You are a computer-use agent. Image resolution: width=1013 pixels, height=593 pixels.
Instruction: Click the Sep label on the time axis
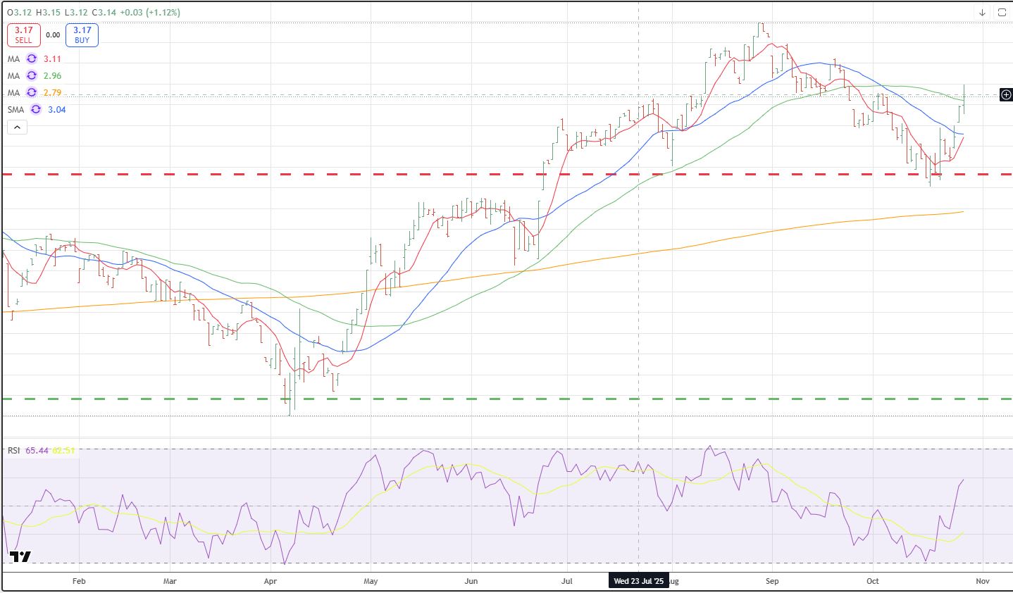(x=772, y=581)
